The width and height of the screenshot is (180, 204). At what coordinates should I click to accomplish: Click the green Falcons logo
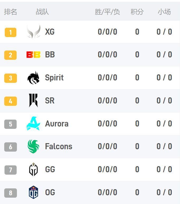(34, 146)
